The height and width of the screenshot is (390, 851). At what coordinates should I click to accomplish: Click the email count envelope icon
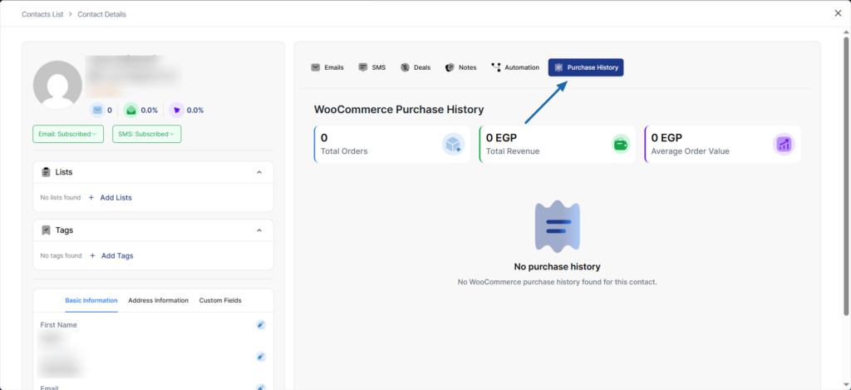point(97,110)
